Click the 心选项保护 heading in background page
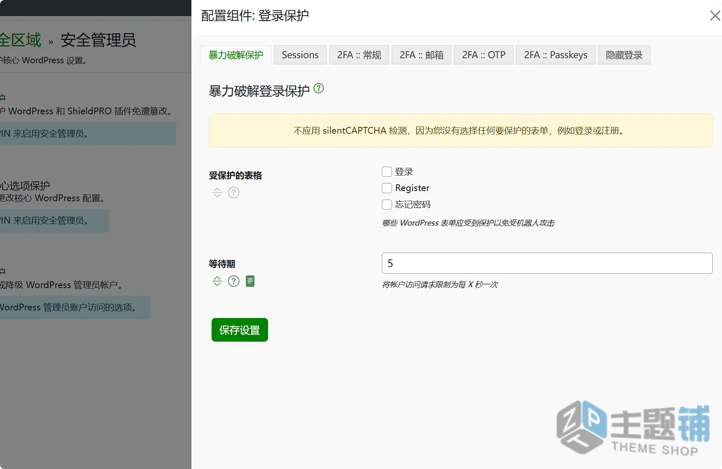 (25, 186)
